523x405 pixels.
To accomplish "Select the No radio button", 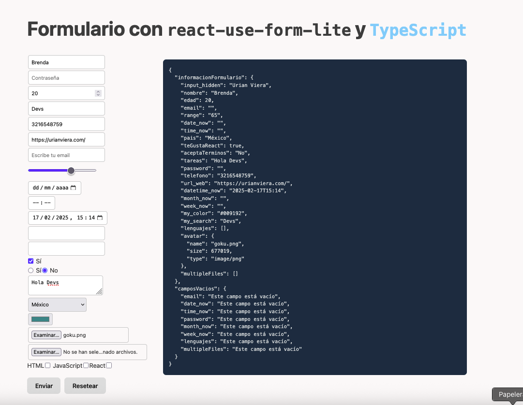I will pyautogui.click(x=45, y=271).
